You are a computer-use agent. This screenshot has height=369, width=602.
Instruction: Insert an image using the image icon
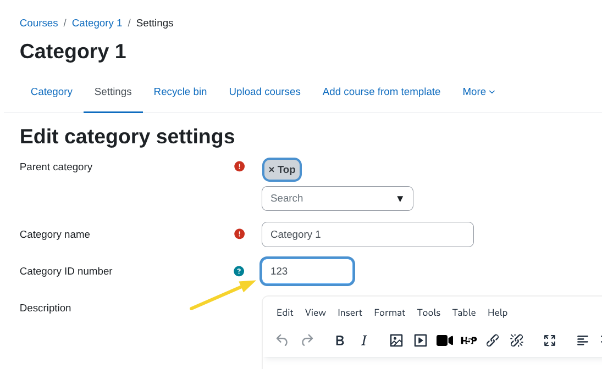[x=396, y=340]
